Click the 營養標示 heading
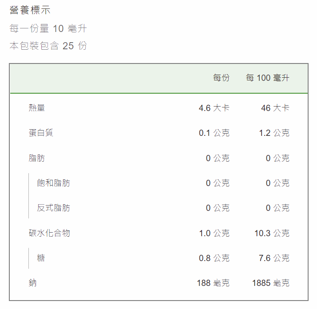The width and height of the screenshot is (317, 309). (x=30, y=10)
